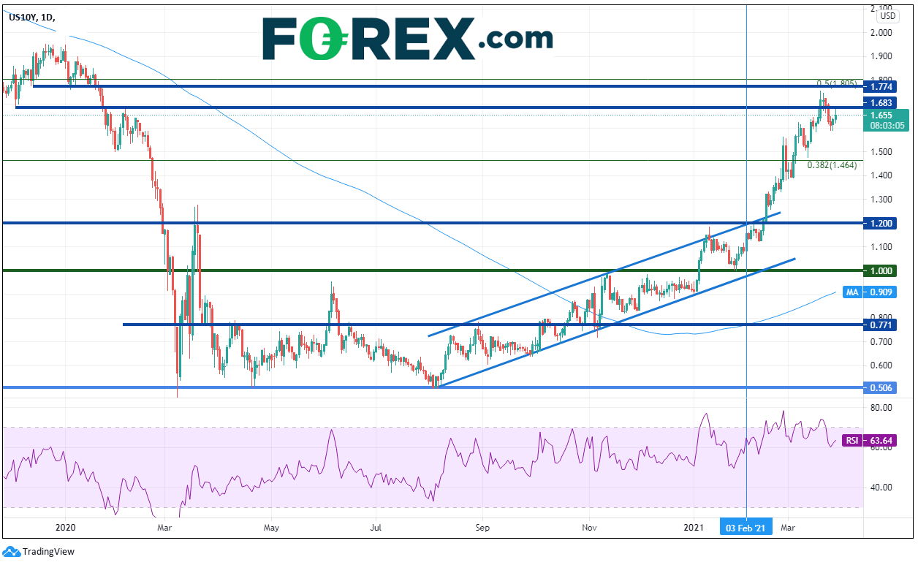
Task: Click the TradingView text link
Action: [48, 552]
